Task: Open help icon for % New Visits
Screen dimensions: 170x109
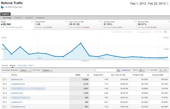Action: coord(135,21)
